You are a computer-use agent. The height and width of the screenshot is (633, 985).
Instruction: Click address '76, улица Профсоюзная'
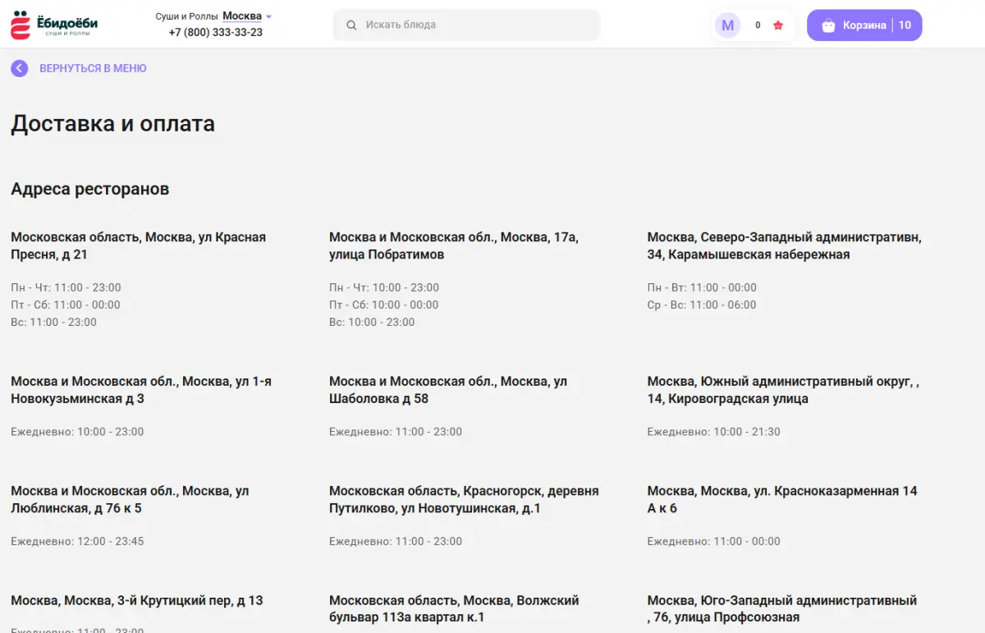point(782,609)
